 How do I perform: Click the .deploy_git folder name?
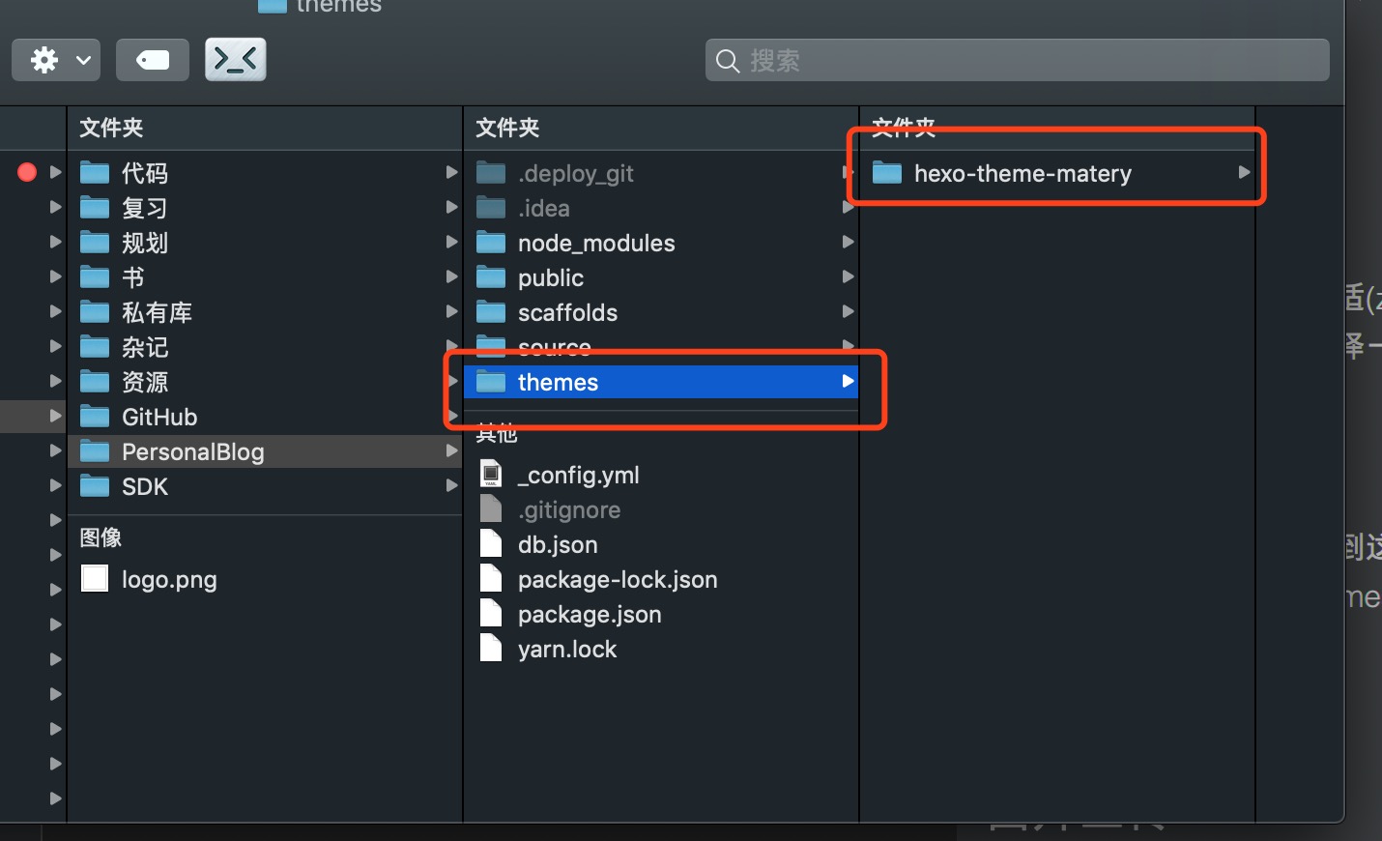576,173
